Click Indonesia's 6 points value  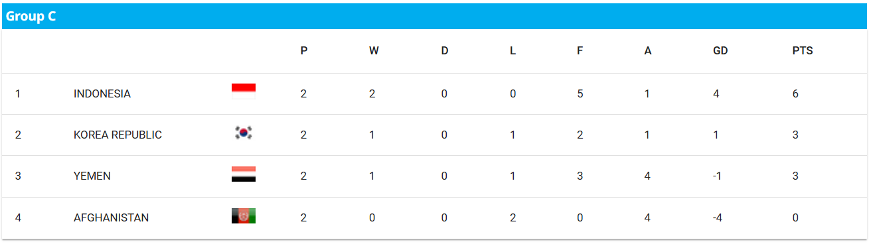click(795, 94)
